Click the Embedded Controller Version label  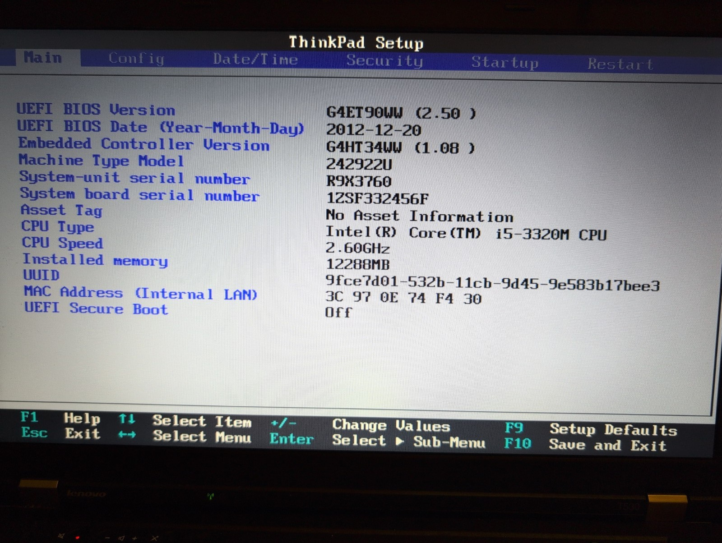pyautogui.click(x=144, y=144)
